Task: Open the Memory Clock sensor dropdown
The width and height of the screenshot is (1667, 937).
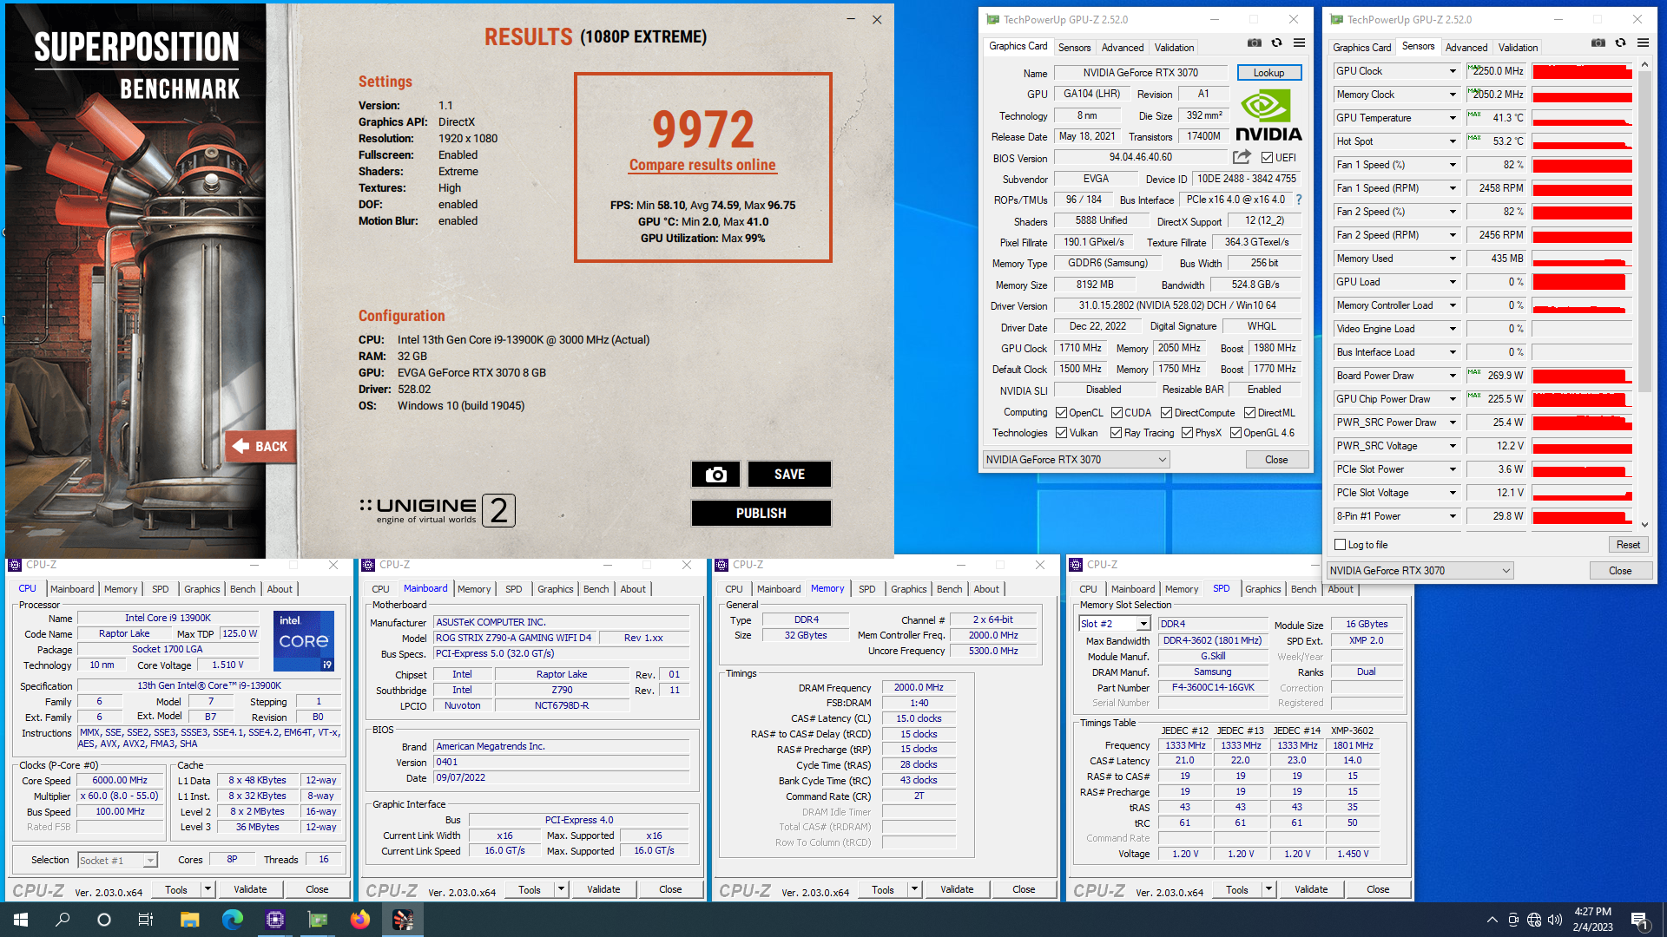Action: [1452, 95]
